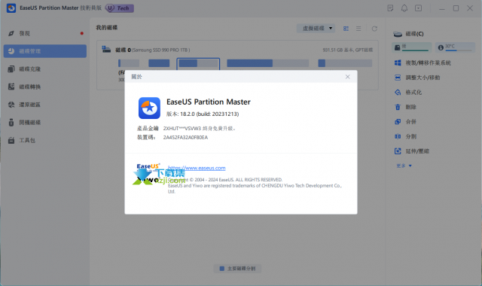Click the product key text 2XHUT***VSVW3
482x286 pixels.
(x=182, y=129)
